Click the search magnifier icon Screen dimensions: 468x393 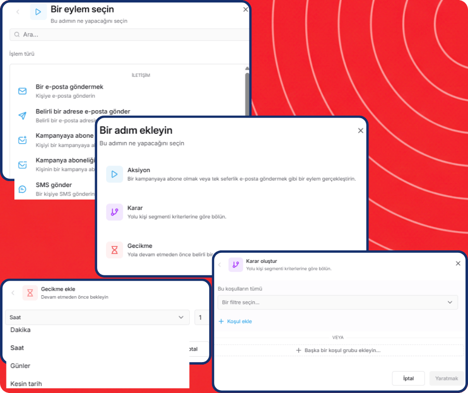17,35
